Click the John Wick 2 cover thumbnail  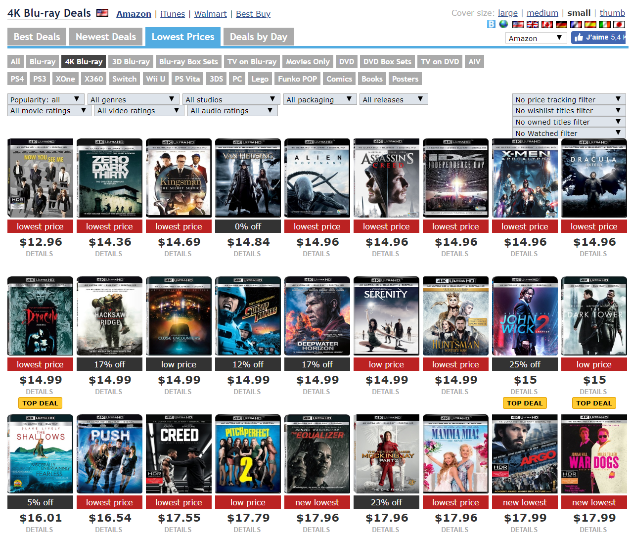tap(525, 316)
